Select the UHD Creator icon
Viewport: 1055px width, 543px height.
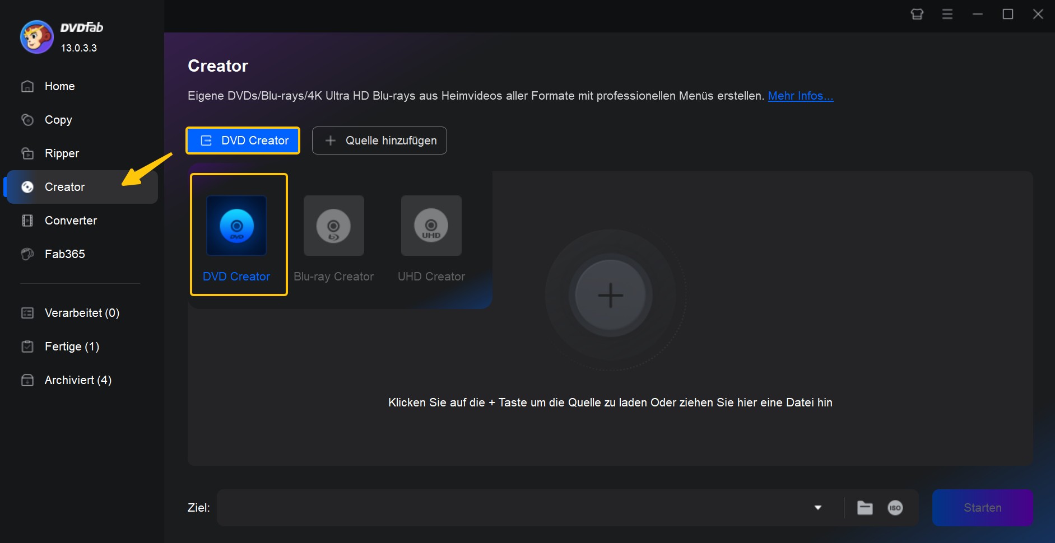[x=431, y=226]
